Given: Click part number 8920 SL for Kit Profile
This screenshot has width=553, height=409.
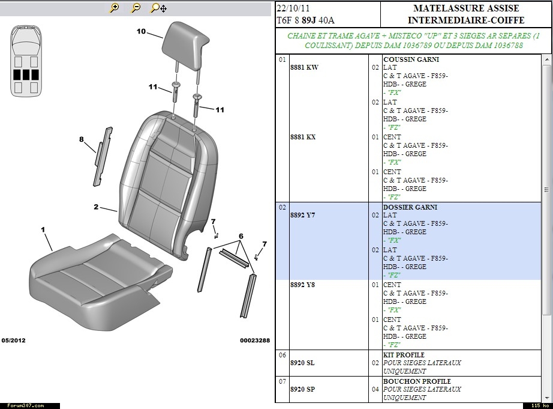Looking at the screenshot, I should (302, 363).
